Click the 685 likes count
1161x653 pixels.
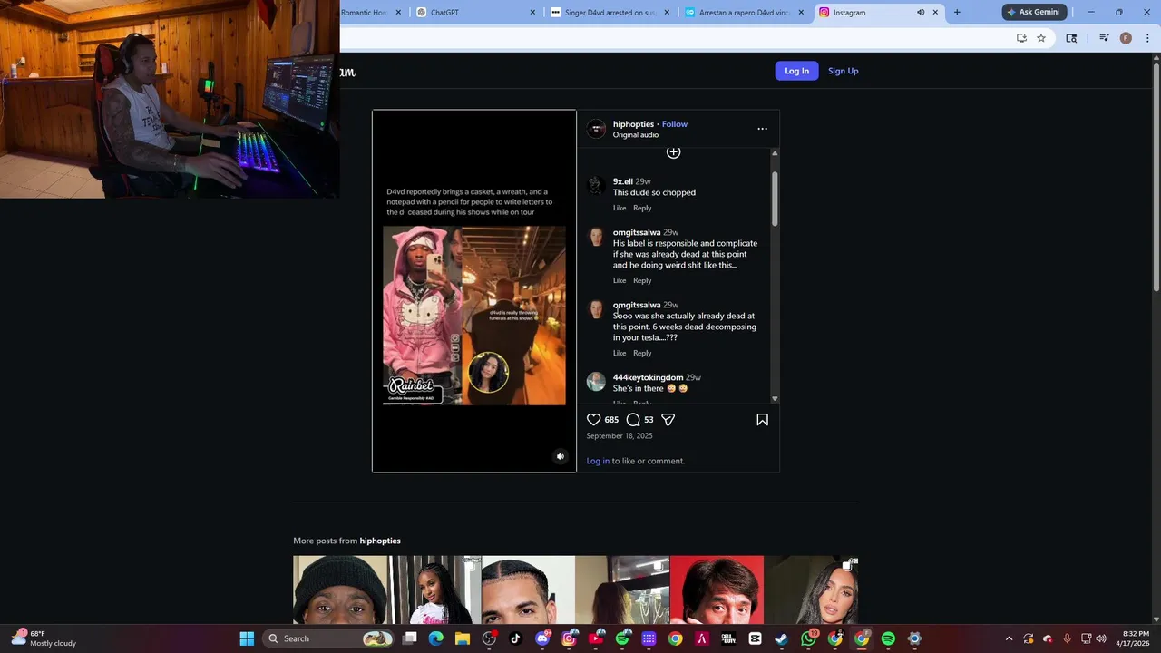(611, 420)
